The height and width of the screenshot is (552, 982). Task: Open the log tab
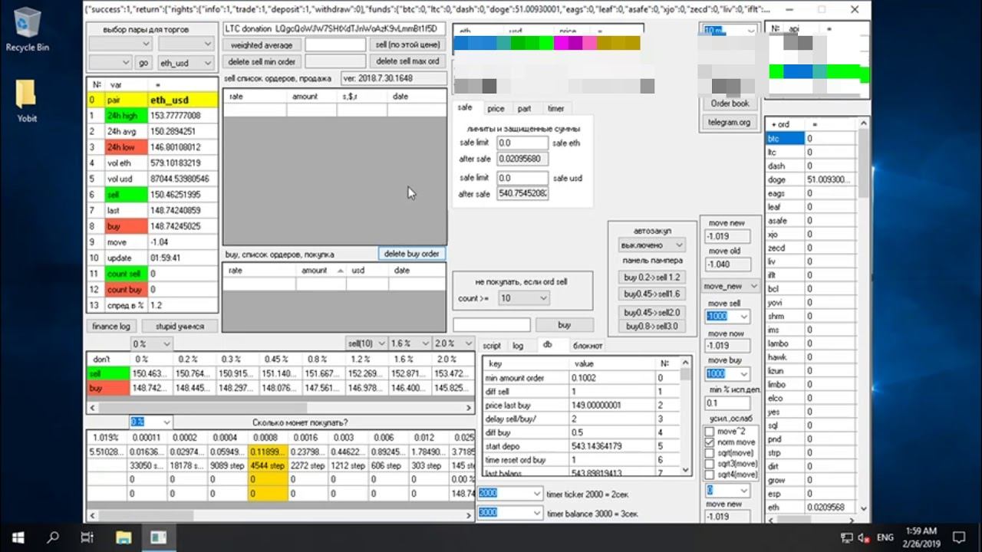[x=518, y=346]
